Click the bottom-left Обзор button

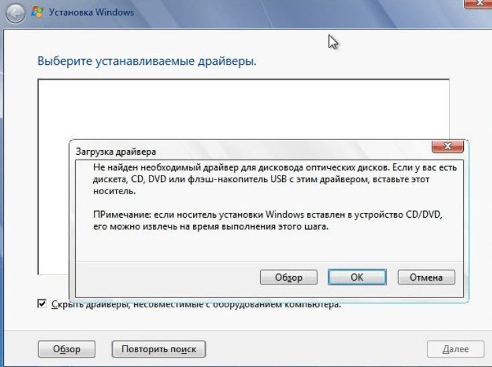click(x=66, y=349)
